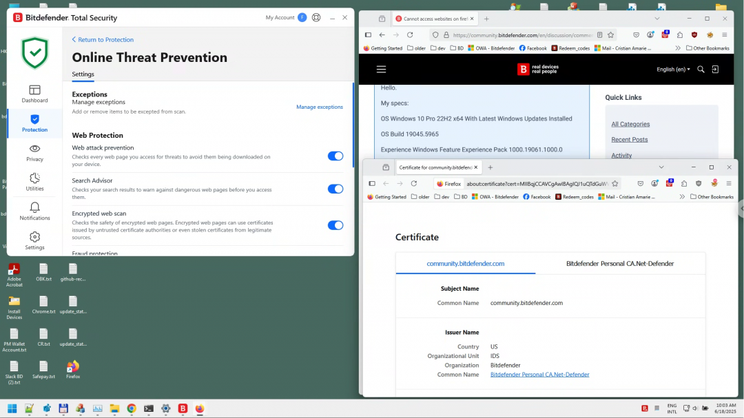Screen dimensions: 744x418
Task: Toggle Web attack prevention switch
Action: 335,156
